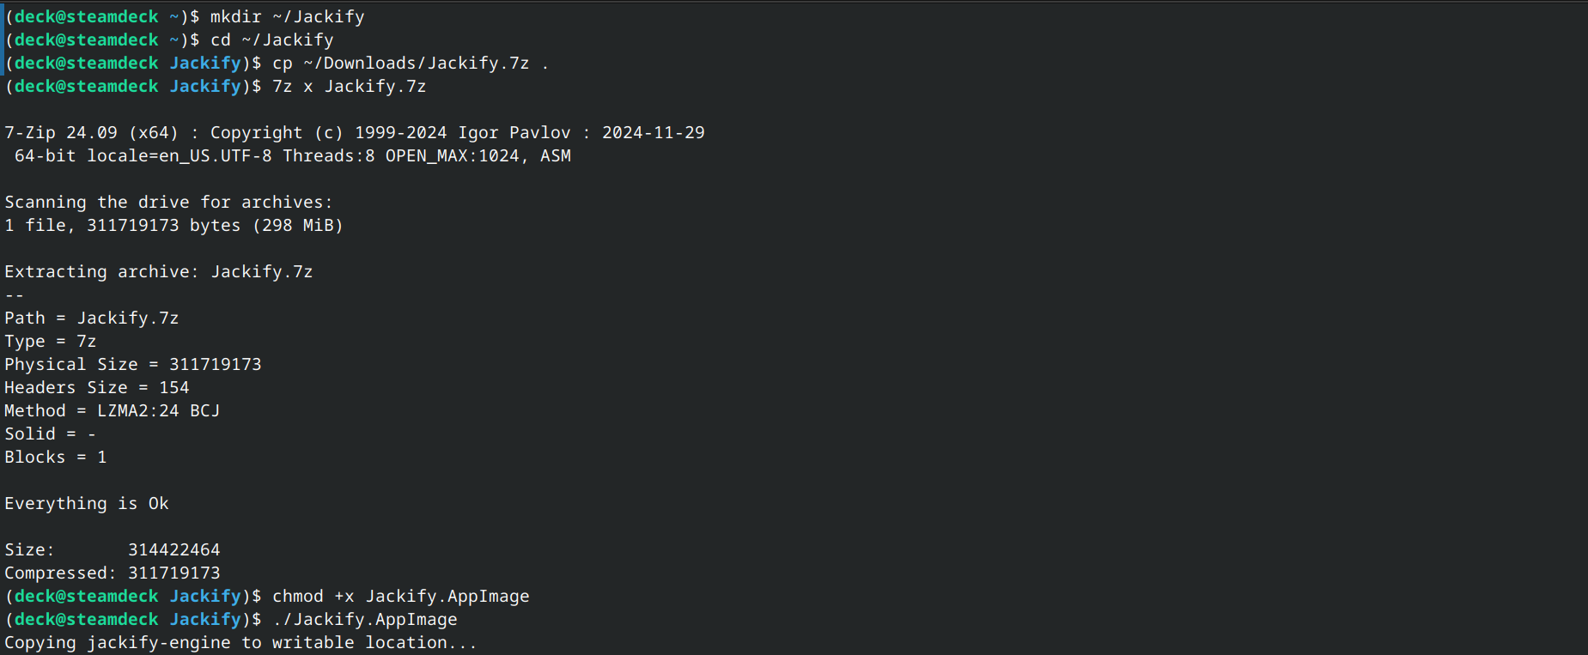Image resolution: width=1588 pixels, height=655 pixels.
Task: Click the 'Path = Jackify.7z' line
Action: coord(92,318)
